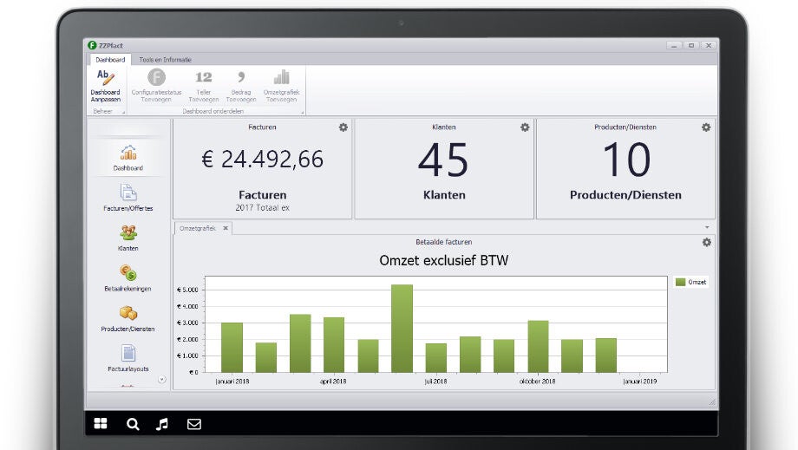Select Producten/Diensten in the sidebar
Viewport: 798px width, 450px height.
(x=128, y=314)
